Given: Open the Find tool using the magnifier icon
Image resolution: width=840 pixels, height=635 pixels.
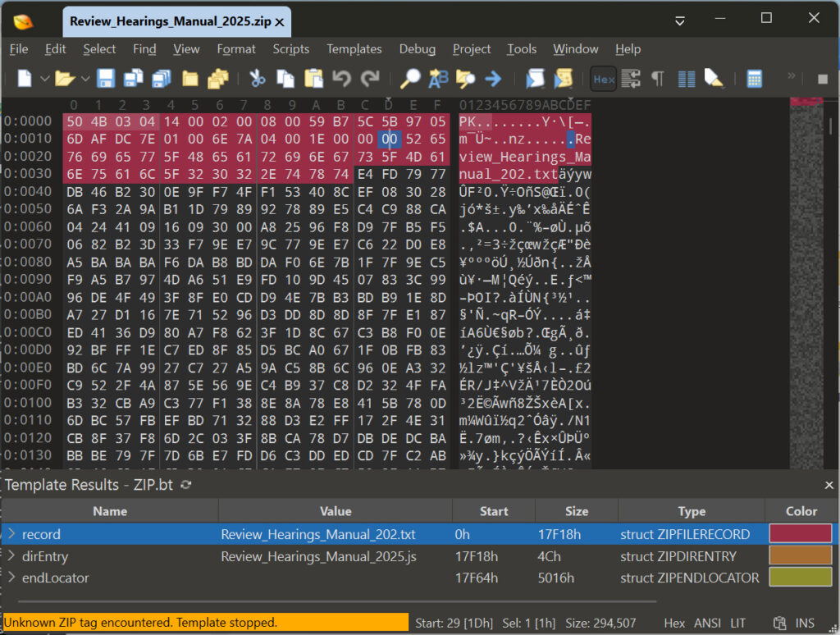Looking at the screenshot, I should [409, 79].
